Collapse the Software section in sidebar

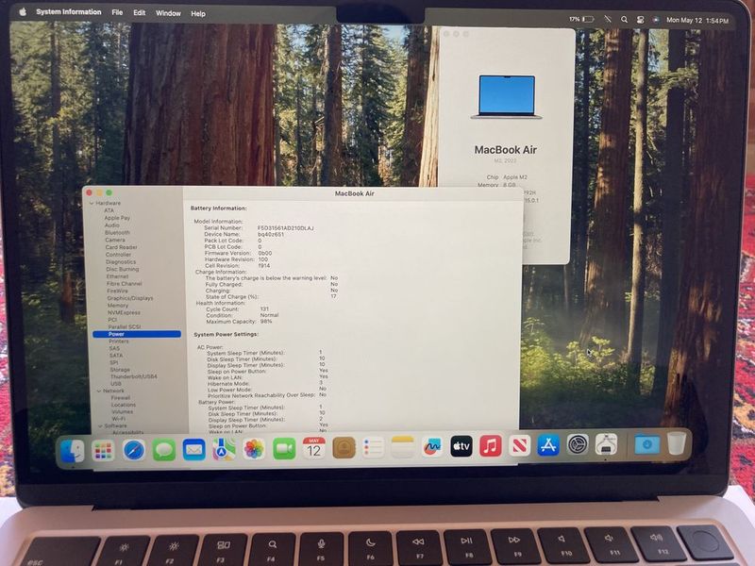pyautogui.click(x=100, y=426)
